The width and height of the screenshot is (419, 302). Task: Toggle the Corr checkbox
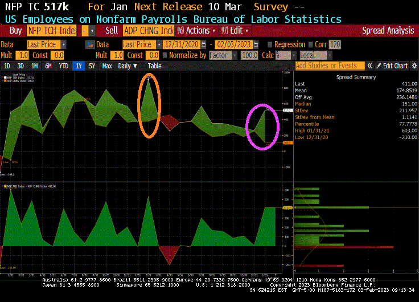(311, 44)
